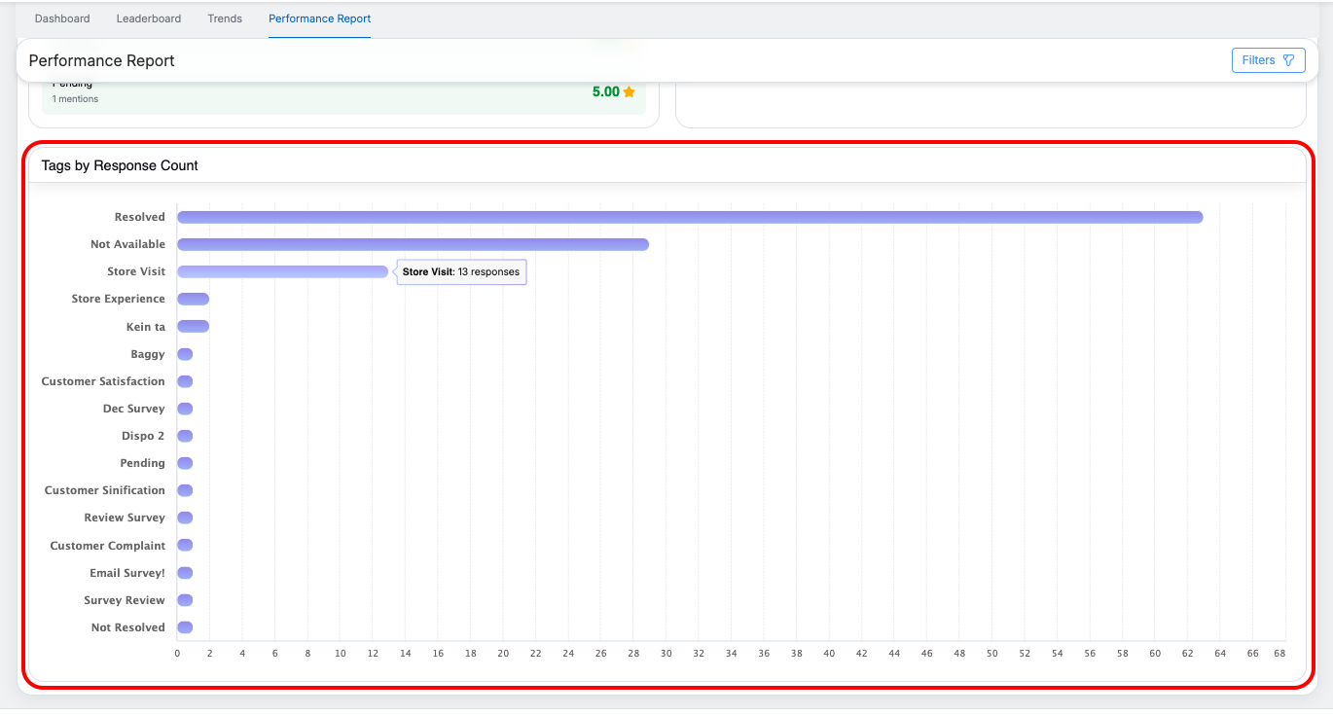
Task: Select the Kein ta bar
Action: [x=193, y=327]
